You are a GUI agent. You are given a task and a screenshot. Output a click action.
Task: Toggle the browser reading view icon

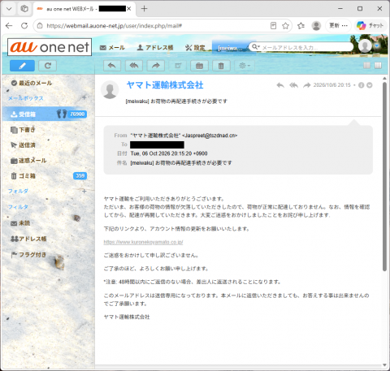click(273, 26)
